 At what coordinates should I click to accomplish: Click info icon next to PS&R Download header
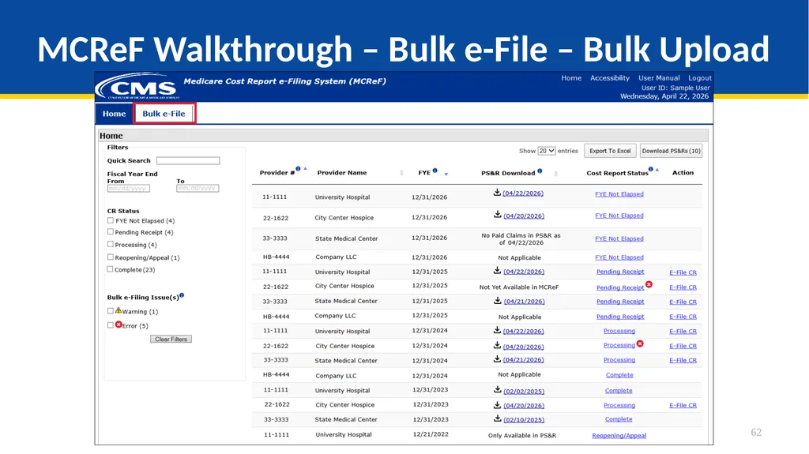540,171
